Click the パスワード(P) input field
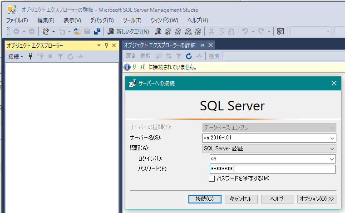 273,169
